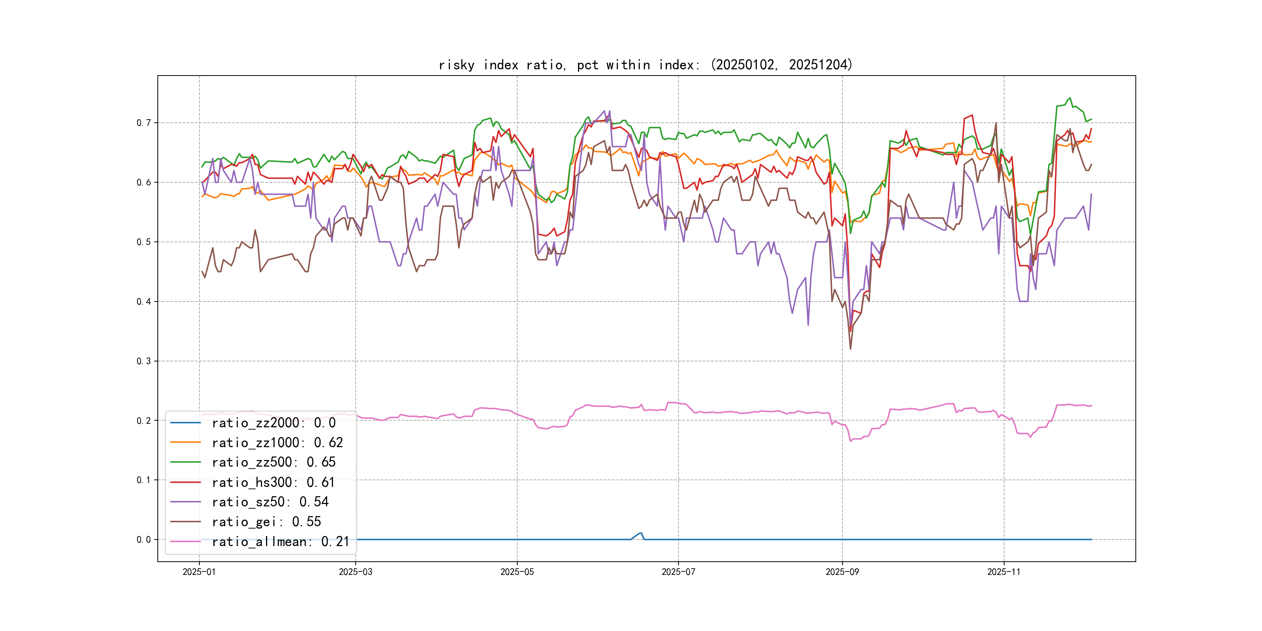Viewport: 1262px width, 631px height.
Task: Click the 2025-11 x-axis tick label
Action: [x=1003, y=572]
